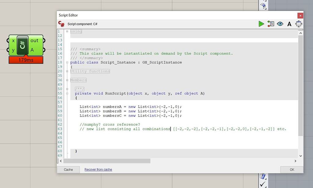The width and height of the screenshot is (313, 188).
Task: Collapse the RunScript method at line 55
Action: [67, 93]
